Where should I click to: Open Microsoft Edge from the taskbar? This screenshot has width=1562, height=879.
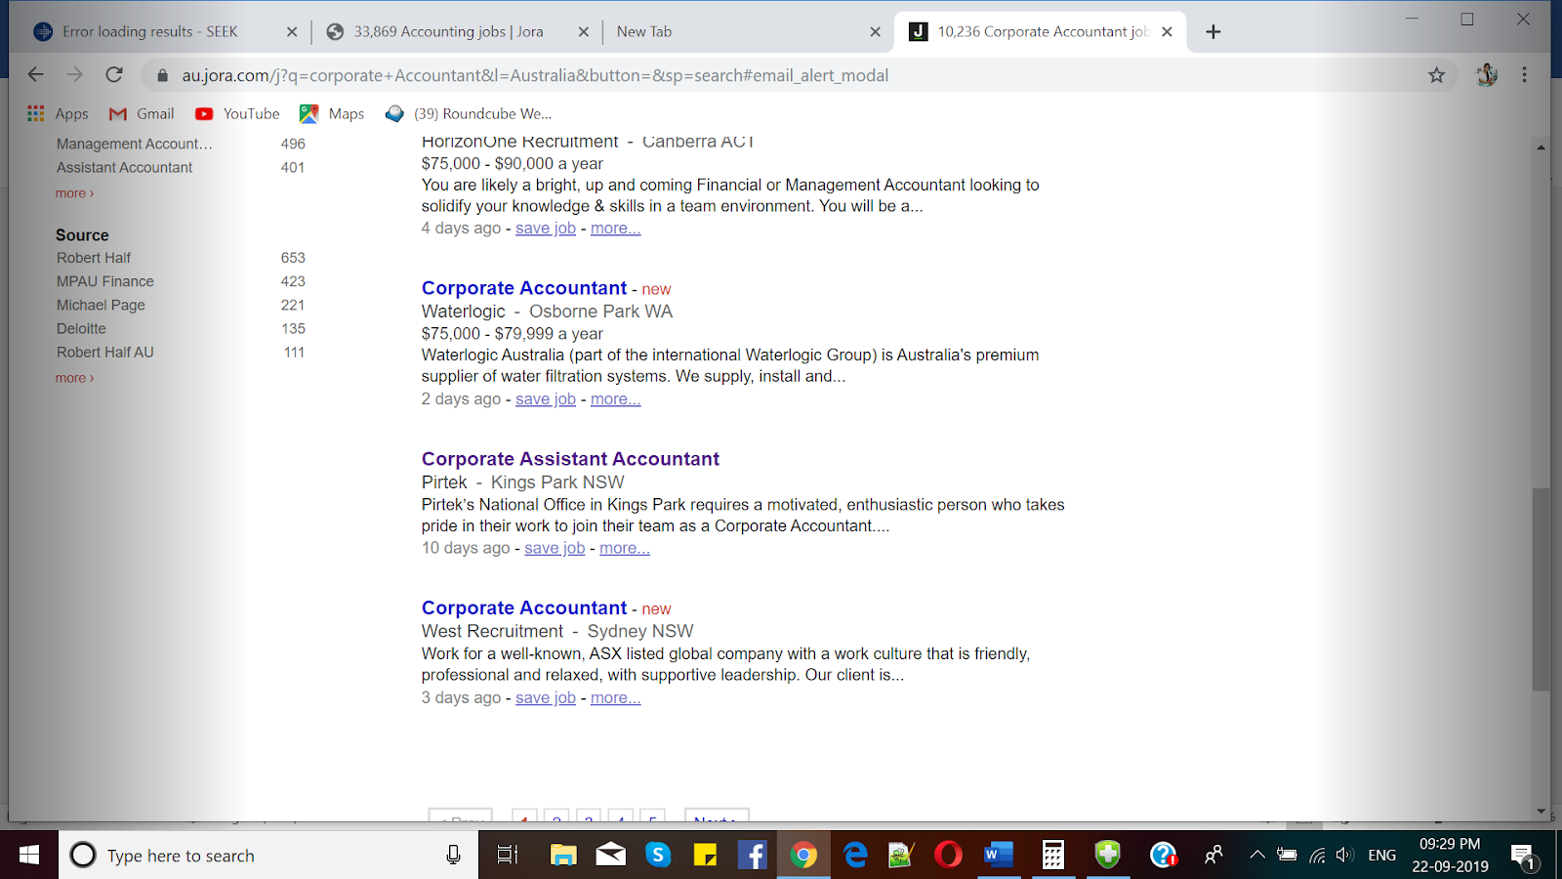click(855, 856)
